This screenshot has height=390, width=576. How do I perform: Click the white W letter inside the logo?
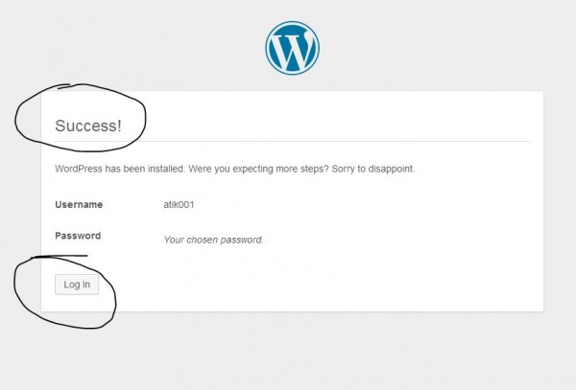pyautogui.click(x=292, y=49)
